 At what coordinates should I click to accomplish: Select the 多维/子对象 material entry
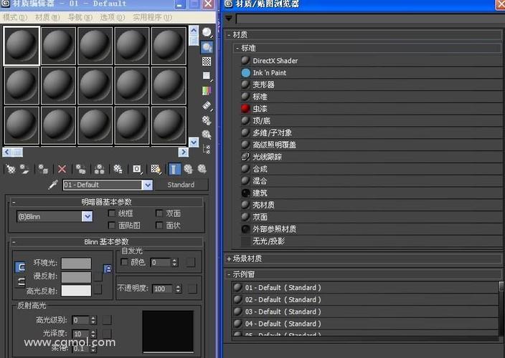[x=372, y=133]
